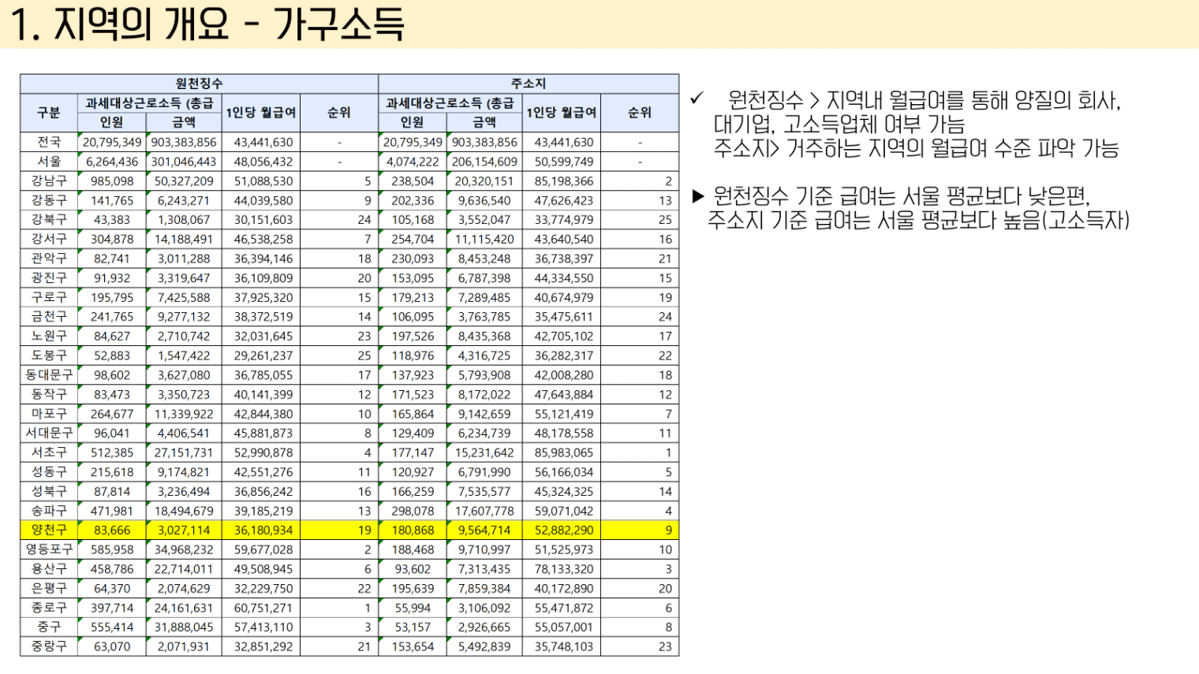
Task: Click the 서초구 row label cell
Action: pos(49,452)
